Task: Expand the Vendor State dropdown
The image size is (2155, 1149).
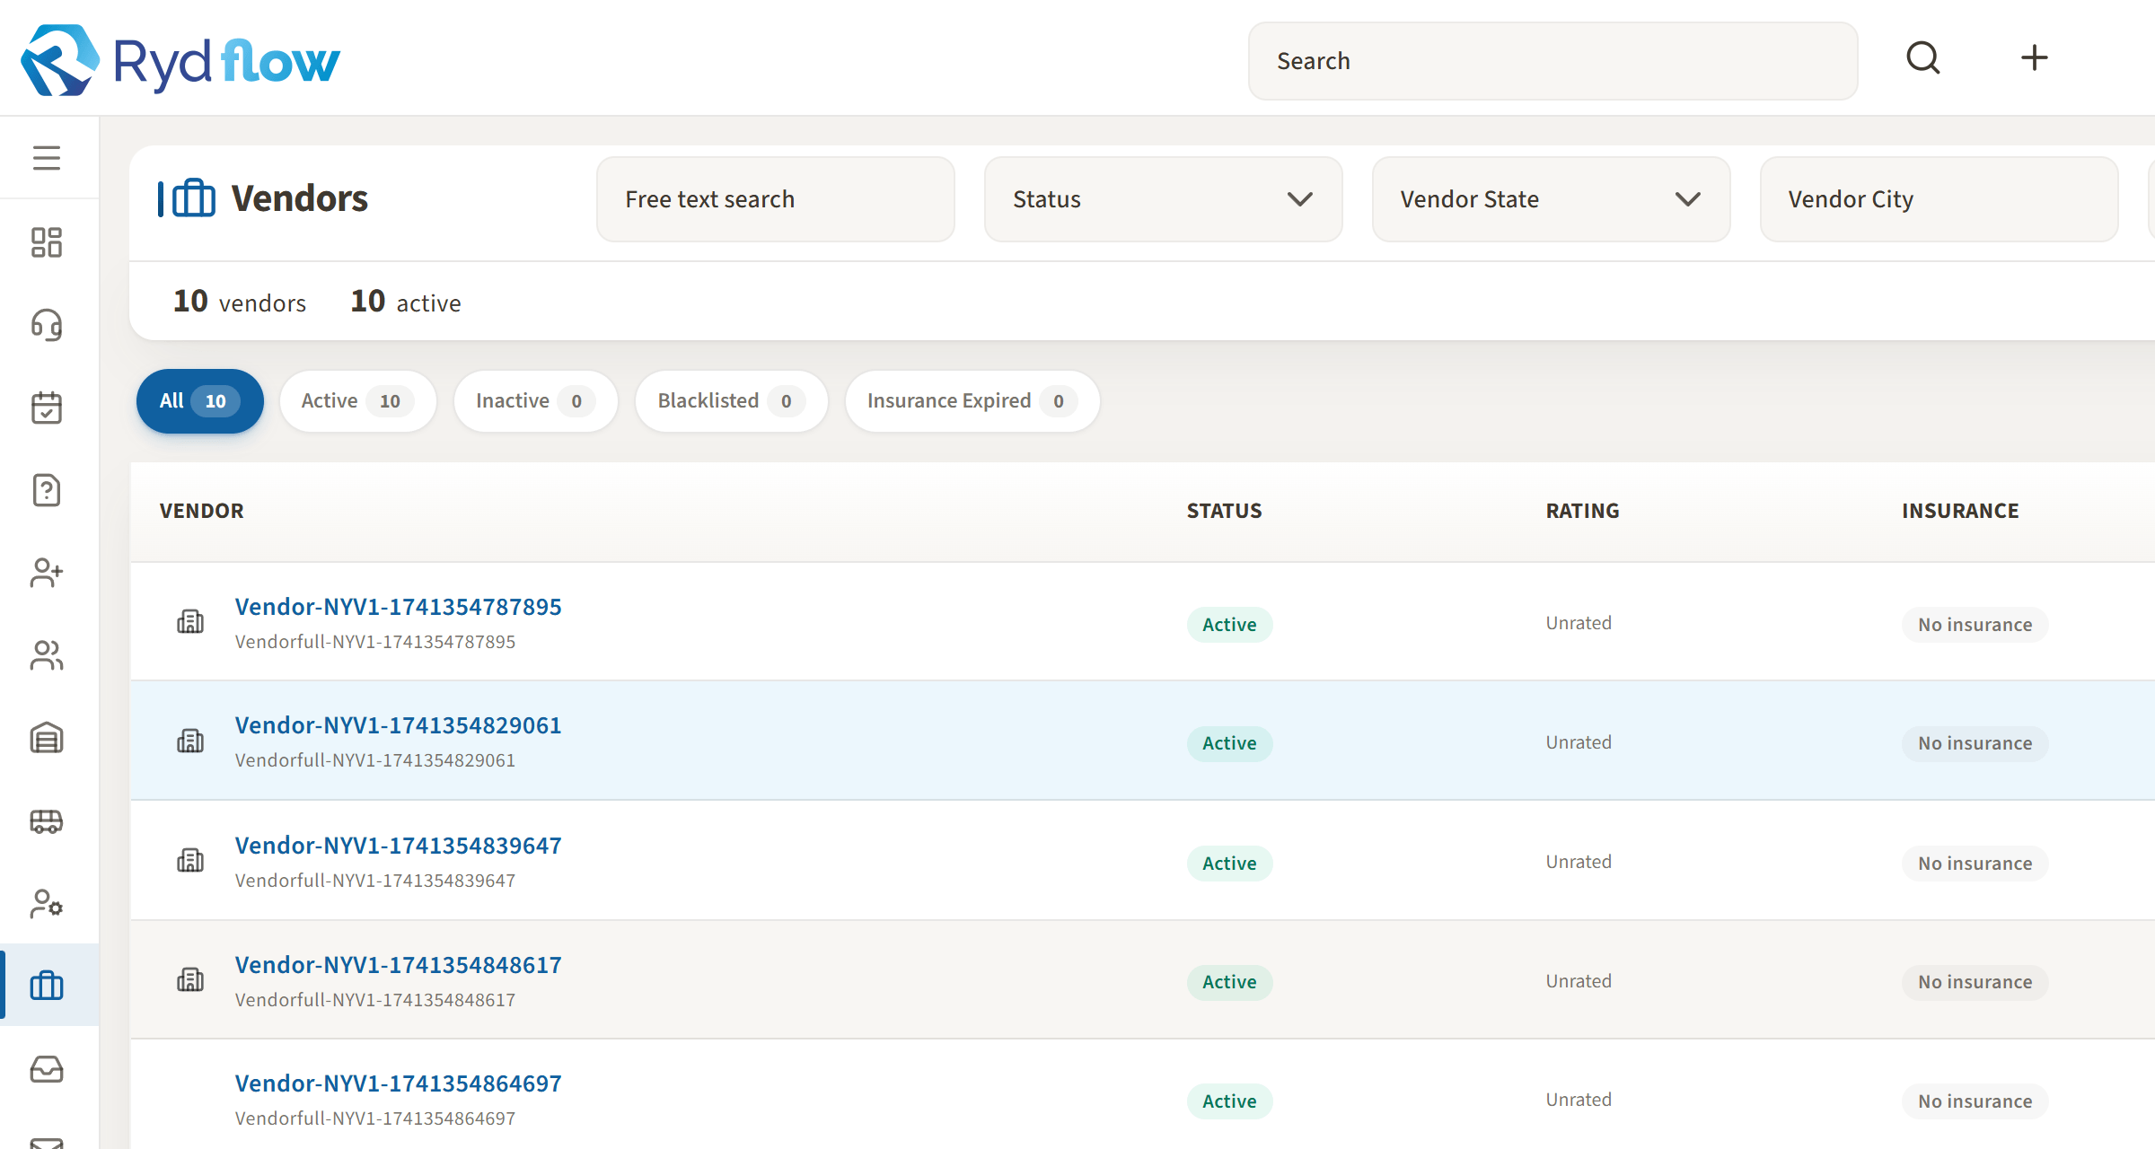Action: (1551, 199)
